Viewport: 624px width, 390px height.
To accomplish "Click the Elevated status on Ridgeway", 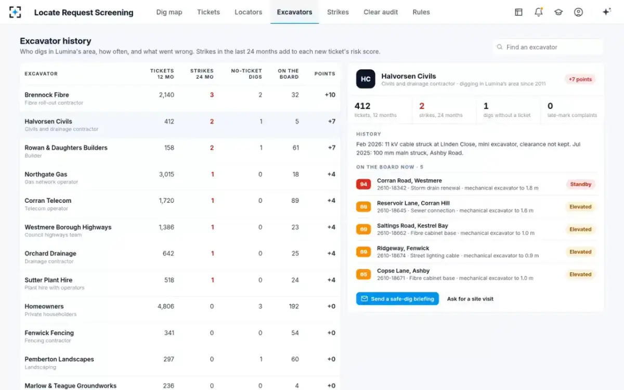I will (x=580, y=252).
